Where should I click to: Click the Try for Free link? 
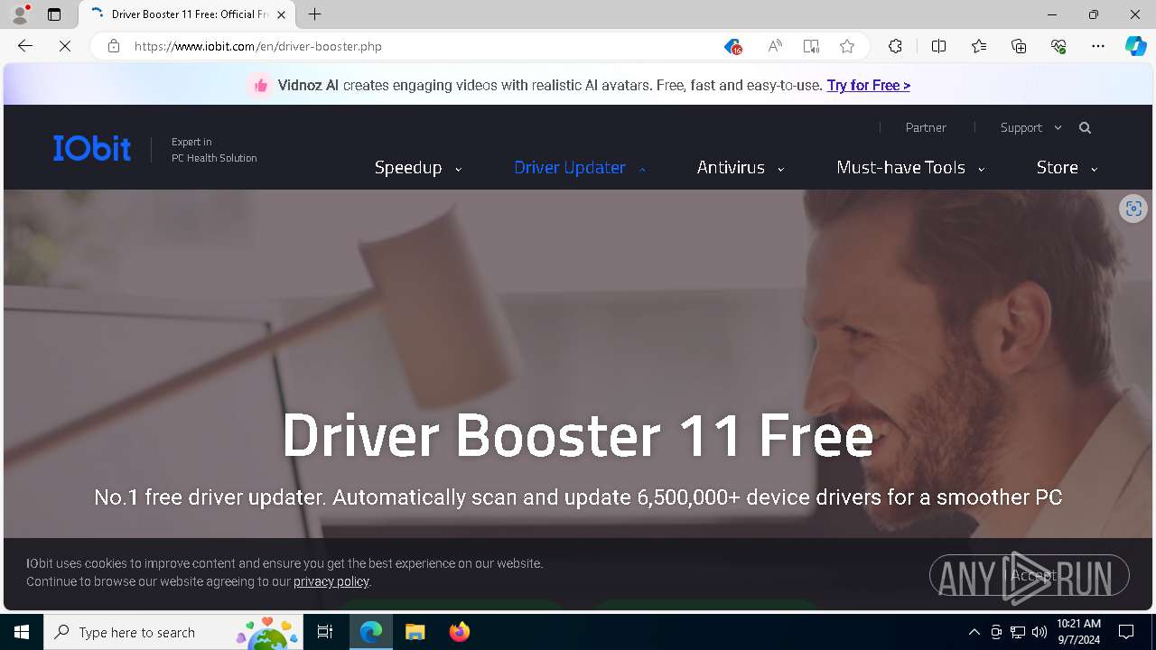click(x=868, y=85)
